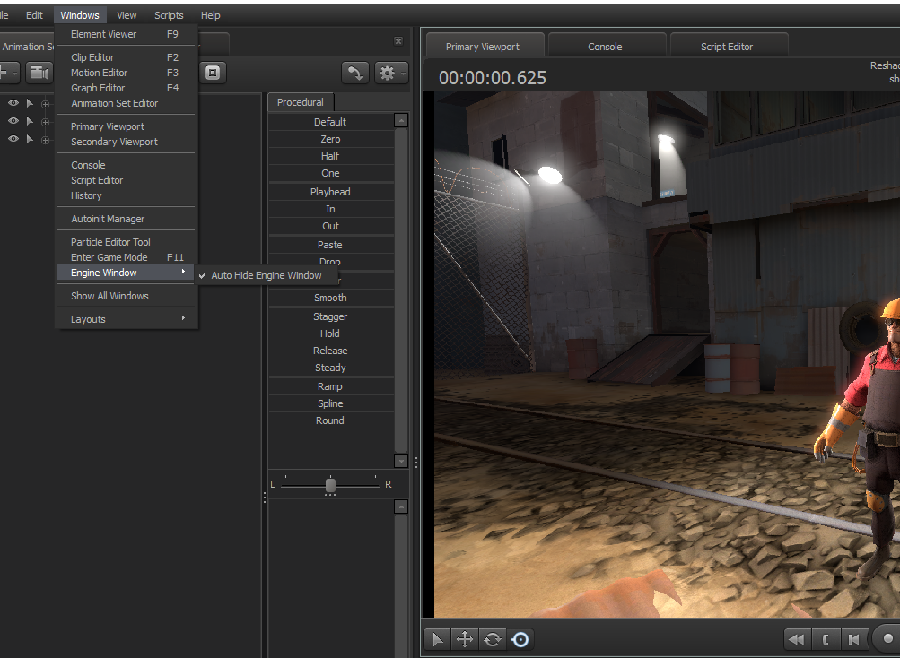This screenshot has height=658, width=900.
Task: Apply the Smooth preset
Action: [x=330, y=298]
